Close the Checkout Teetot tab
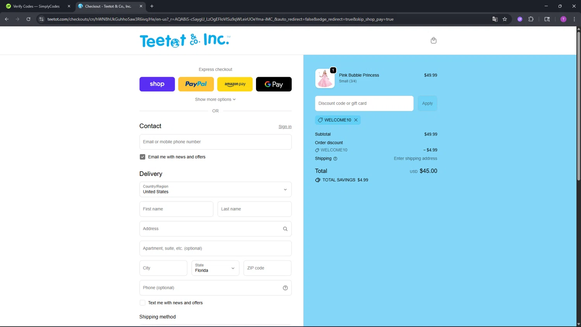 point(141,6)
